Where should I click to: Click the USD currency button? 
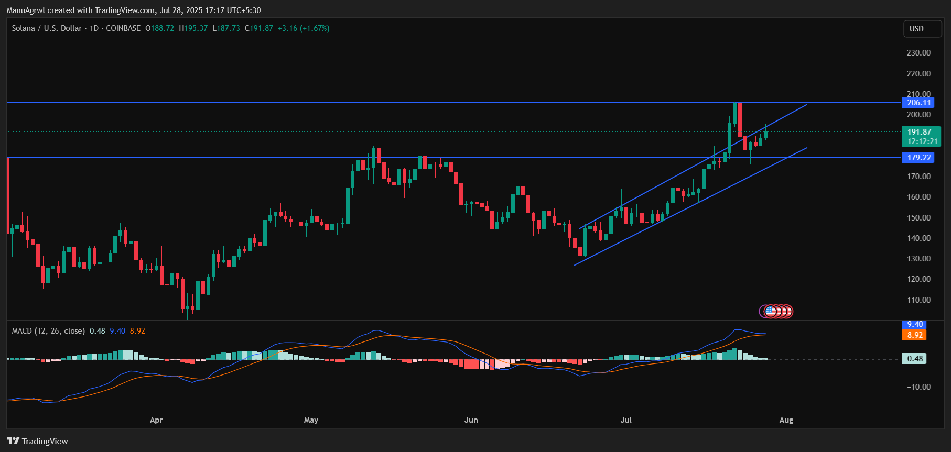[x=922, y=29]
